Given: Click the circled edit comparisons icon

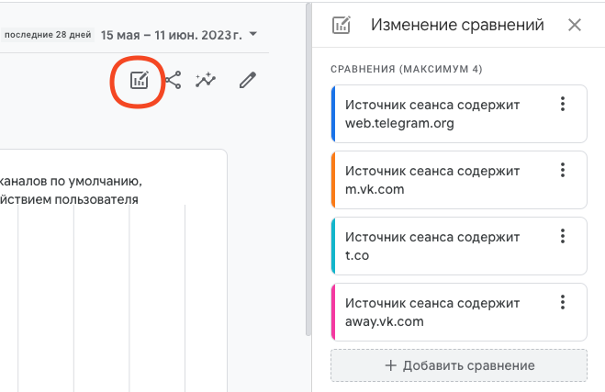Looking at the screenshot, I should coord(139,81).
